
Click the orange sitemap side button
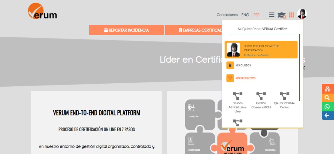(x=327, y=89)
